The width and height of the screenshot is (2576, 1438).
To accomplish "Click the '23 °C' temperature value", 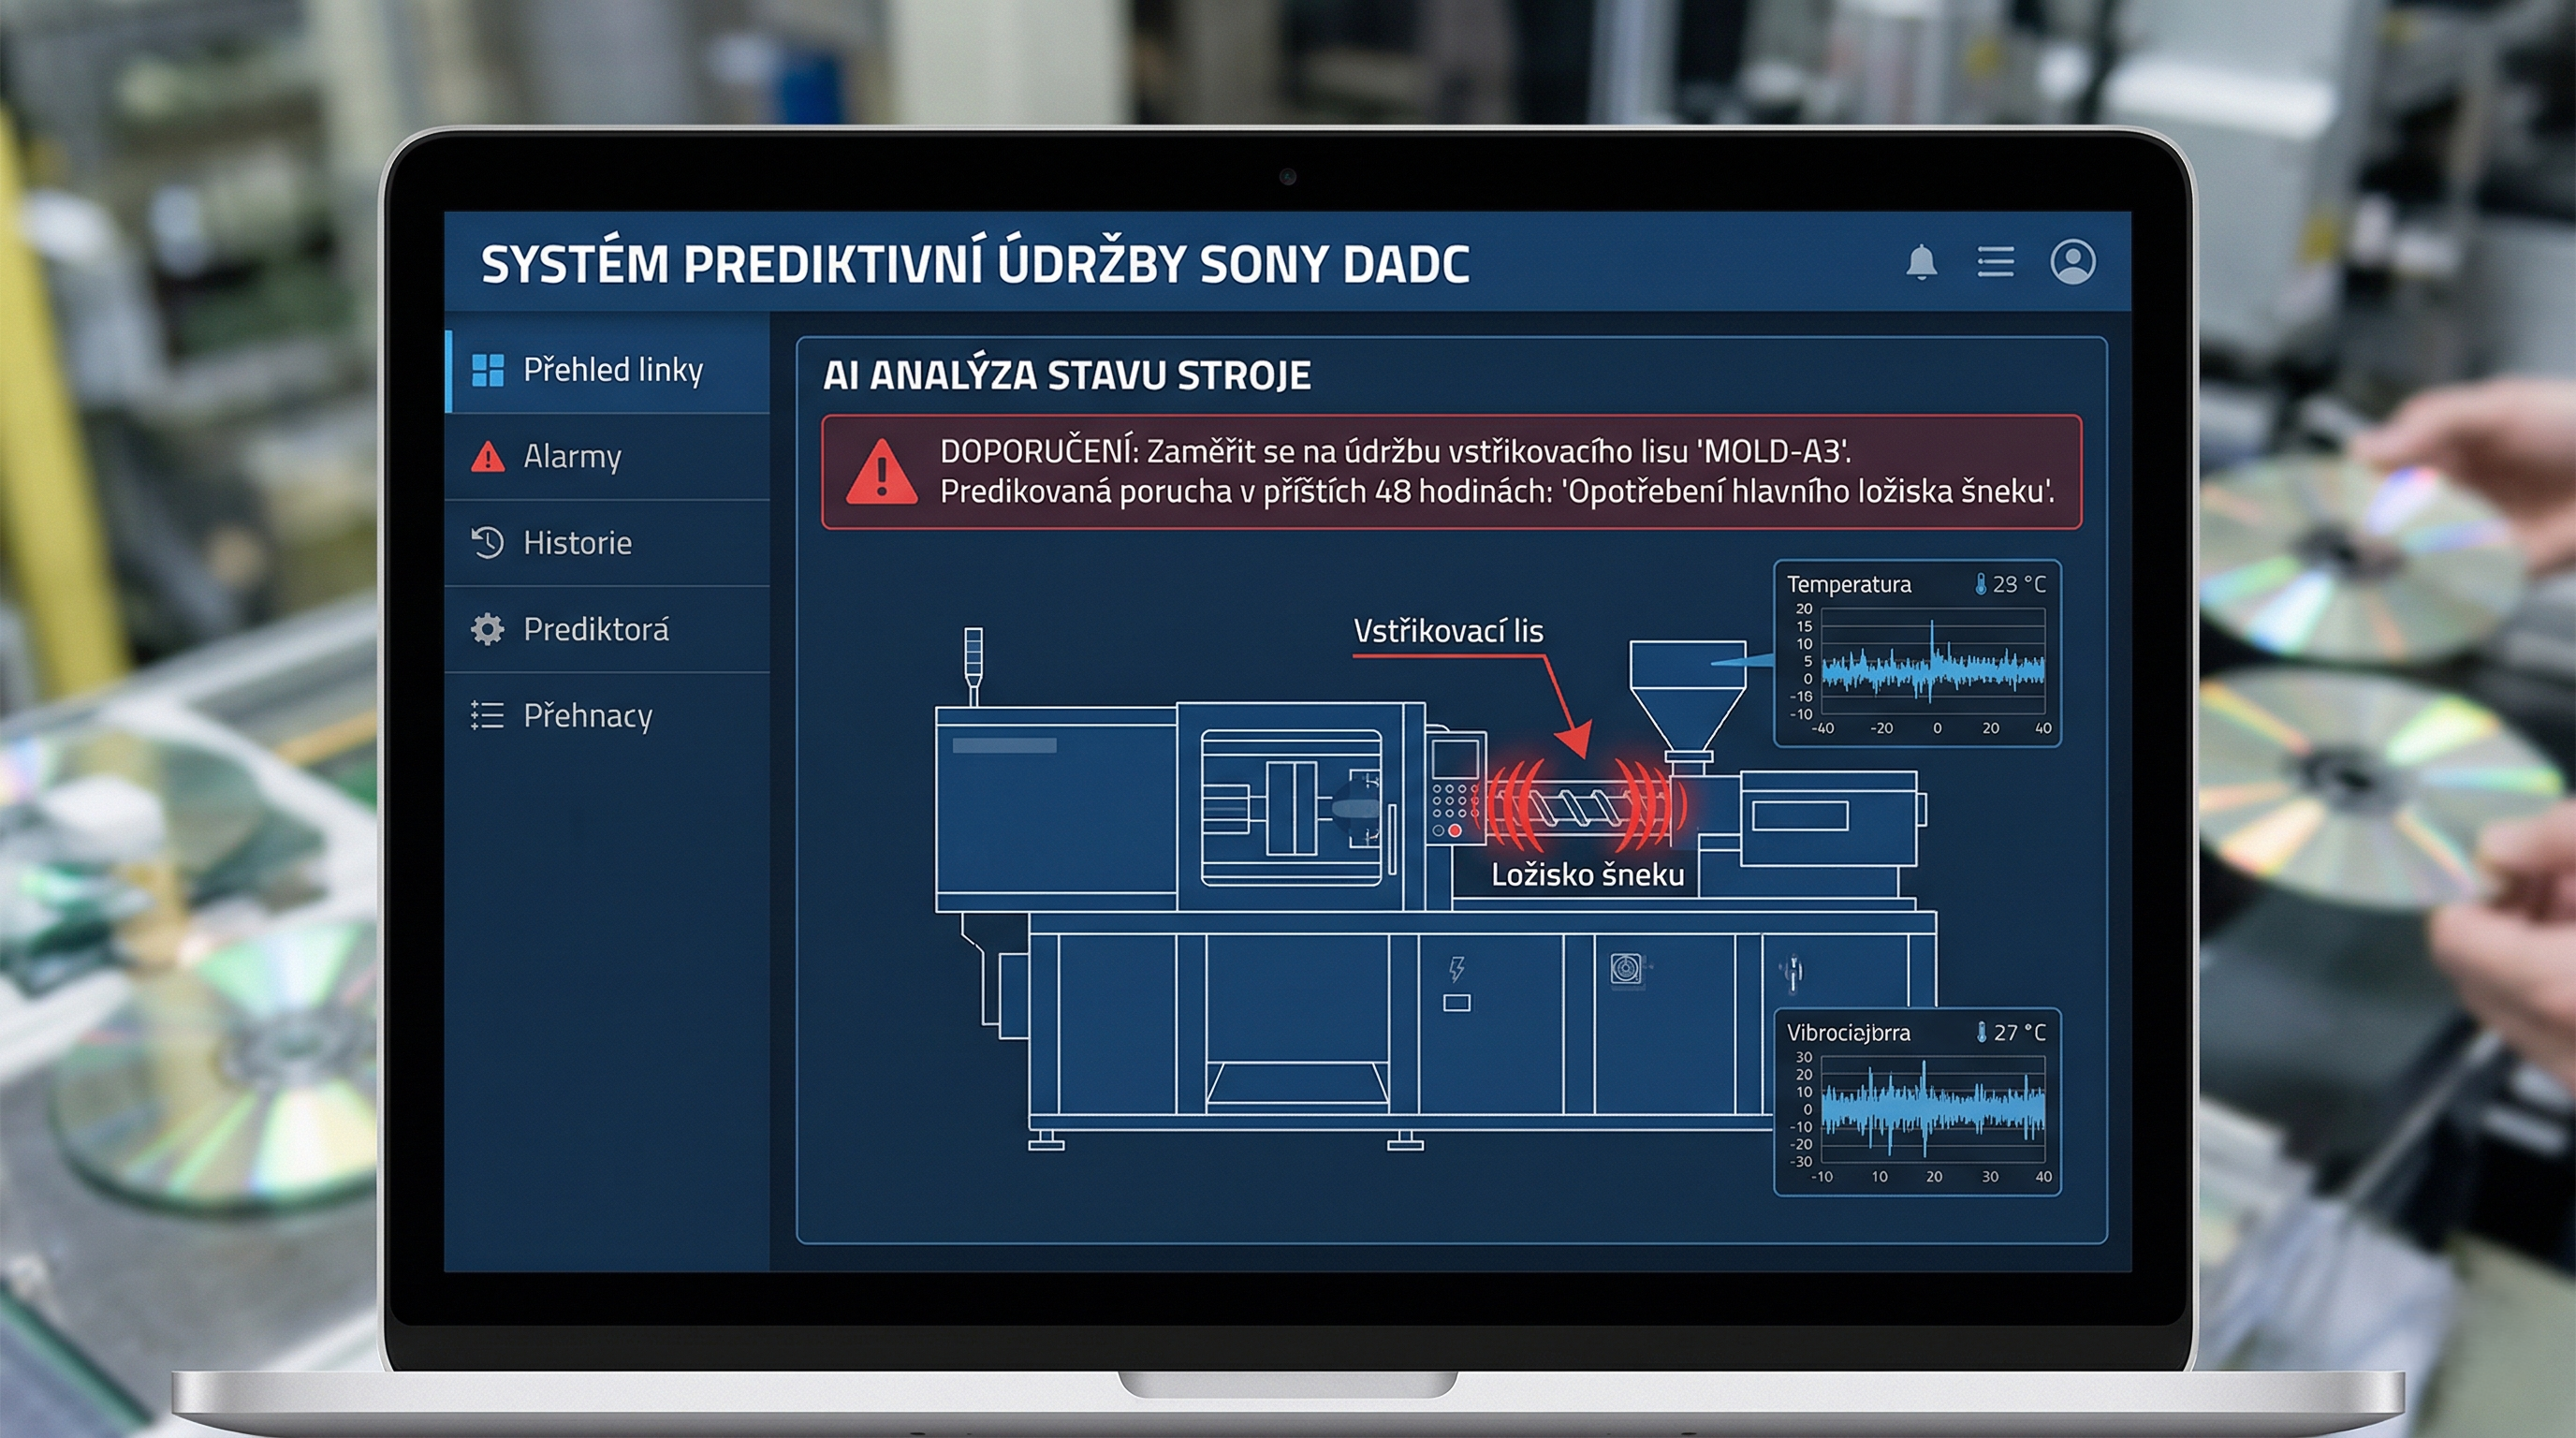I will point(2019,584).
